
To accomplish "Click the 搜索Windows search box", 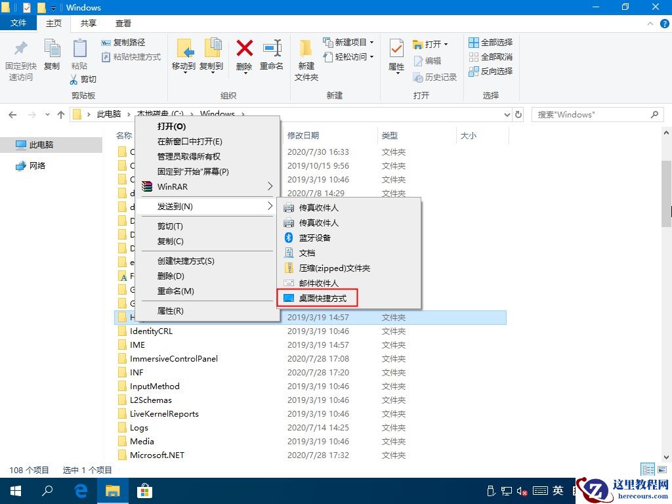I will [x=591, y=114].
